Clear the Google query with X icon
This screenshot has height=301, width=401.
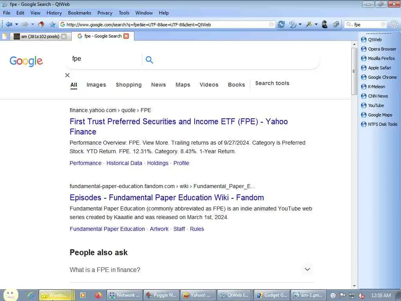[x=67, y=75]
